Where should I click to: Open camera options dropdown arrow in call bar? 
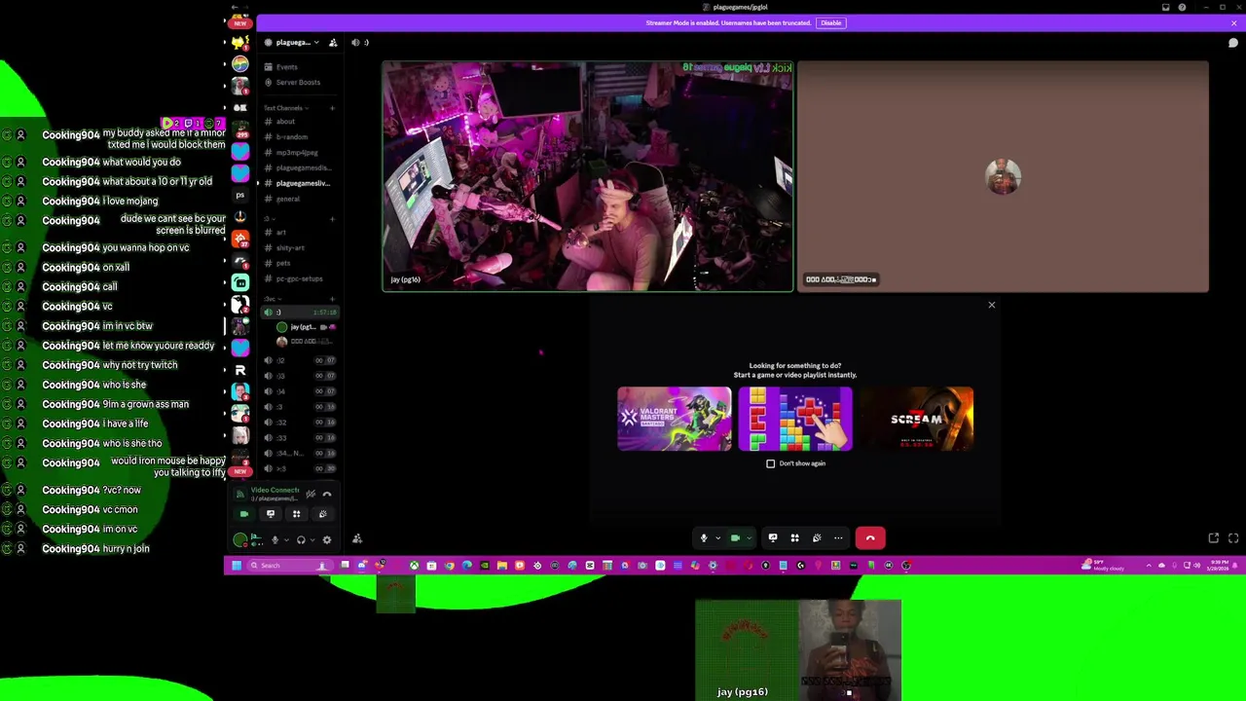tap(749, 537)
